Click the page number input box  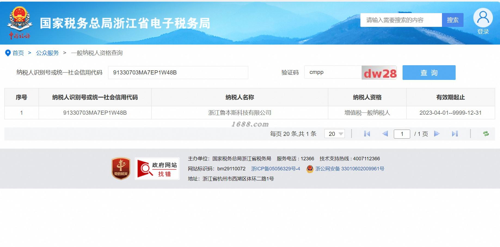pyautogui.click(x=402, y=134)
